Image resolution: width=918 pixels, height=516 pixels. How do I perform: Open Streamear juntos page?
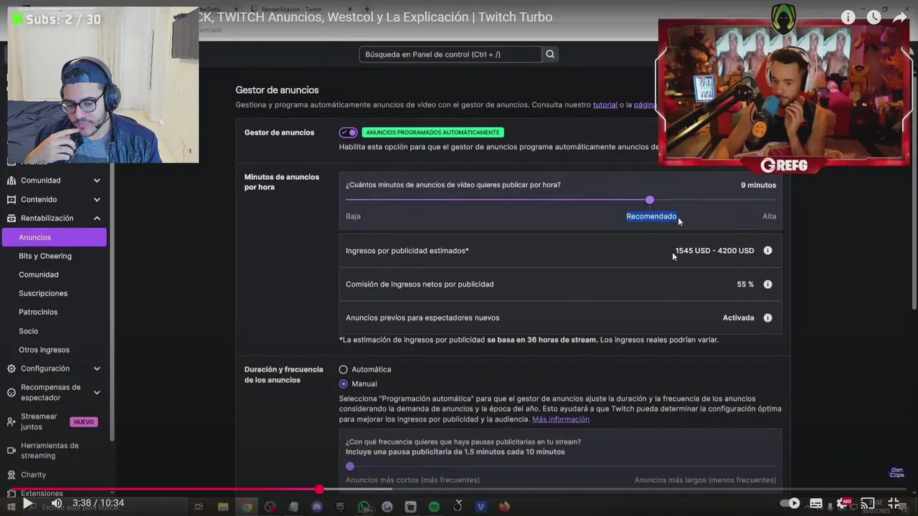pyautogui.click(x=39, y=421)
